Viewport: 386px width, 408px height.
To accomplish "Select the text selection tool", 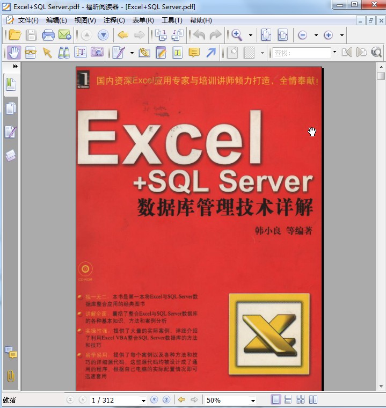I will (x=81, y=53).
